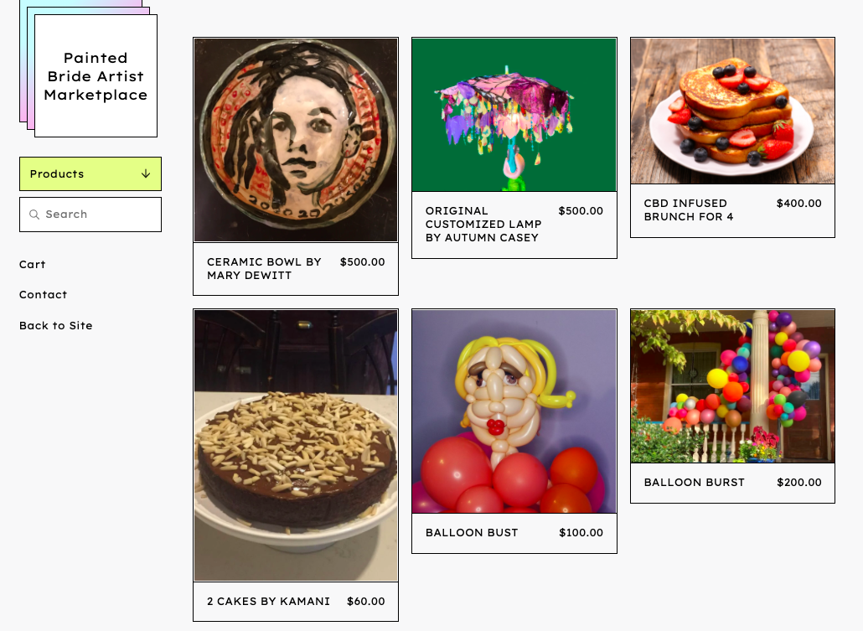Click the Balloon Burst $200.00 listing
This screenshot has width=863, height=631.
point(732,483)
